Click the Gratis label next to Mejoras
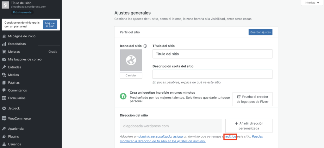This screenshot has width=324, height=148. [53, 52]
